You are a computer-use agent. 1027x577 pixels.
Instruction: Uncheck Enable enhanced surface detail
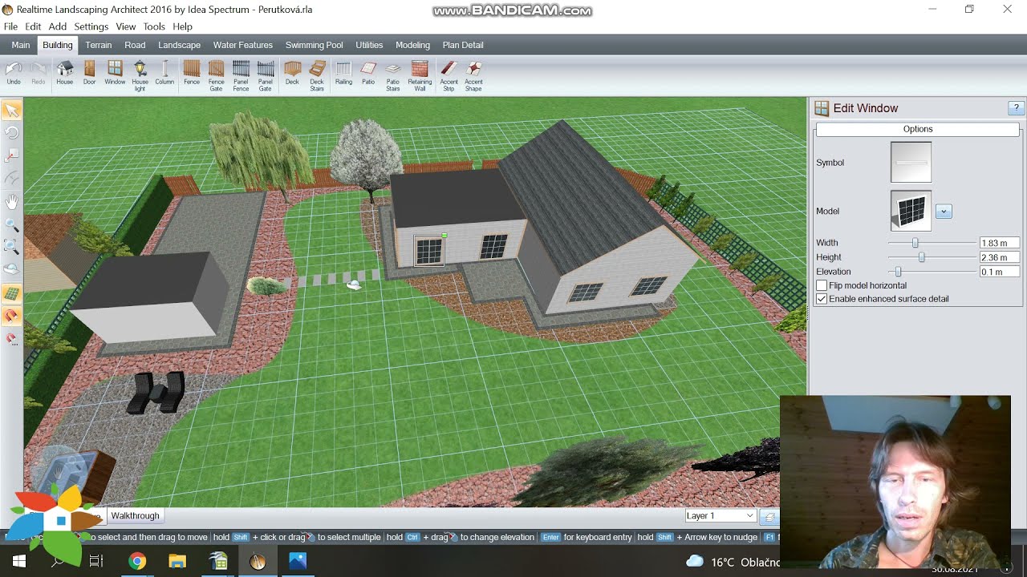(822, 299)
